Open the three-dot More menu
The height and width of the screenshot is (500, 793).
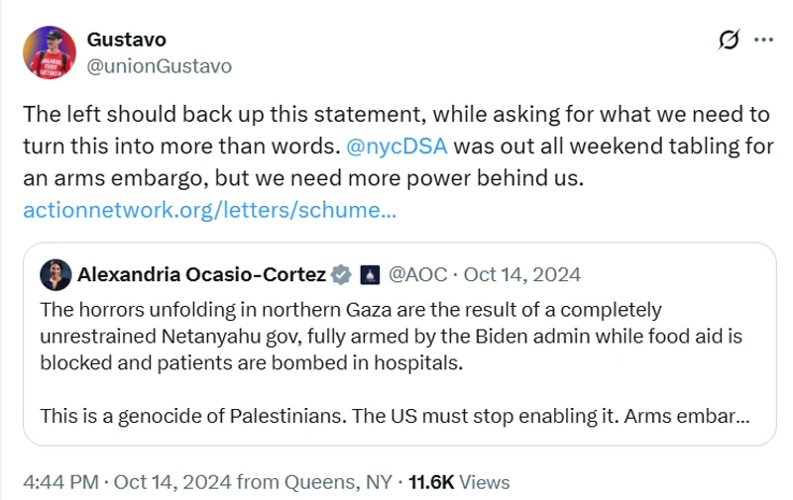pos(763,41)
